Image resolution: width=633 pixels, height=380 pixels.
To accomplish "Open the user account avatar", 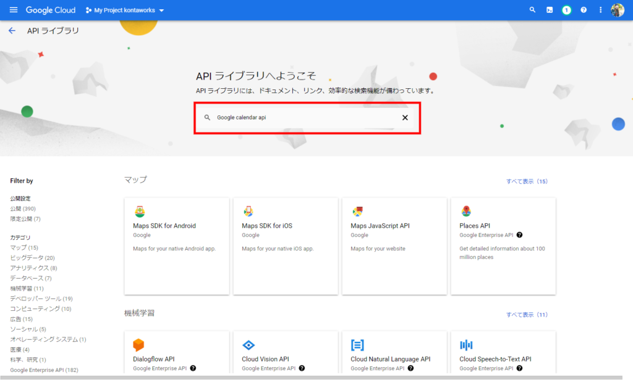I will point(618,10).
